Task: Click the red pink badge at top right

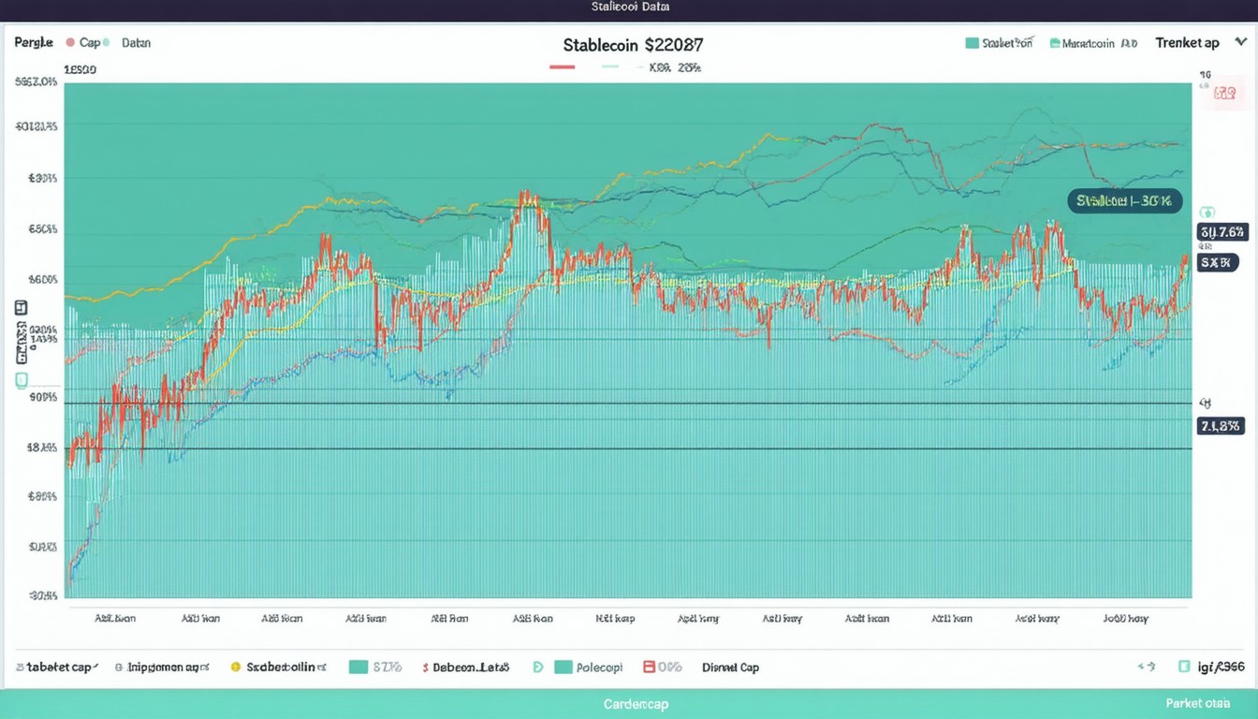Action: 1223,94
